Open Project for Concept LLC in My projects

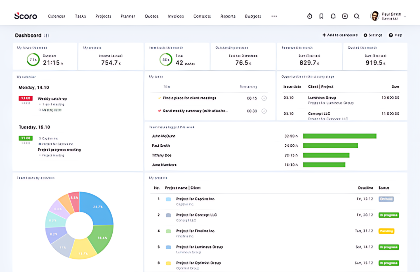pyautogui.click(x=196, y=215)
